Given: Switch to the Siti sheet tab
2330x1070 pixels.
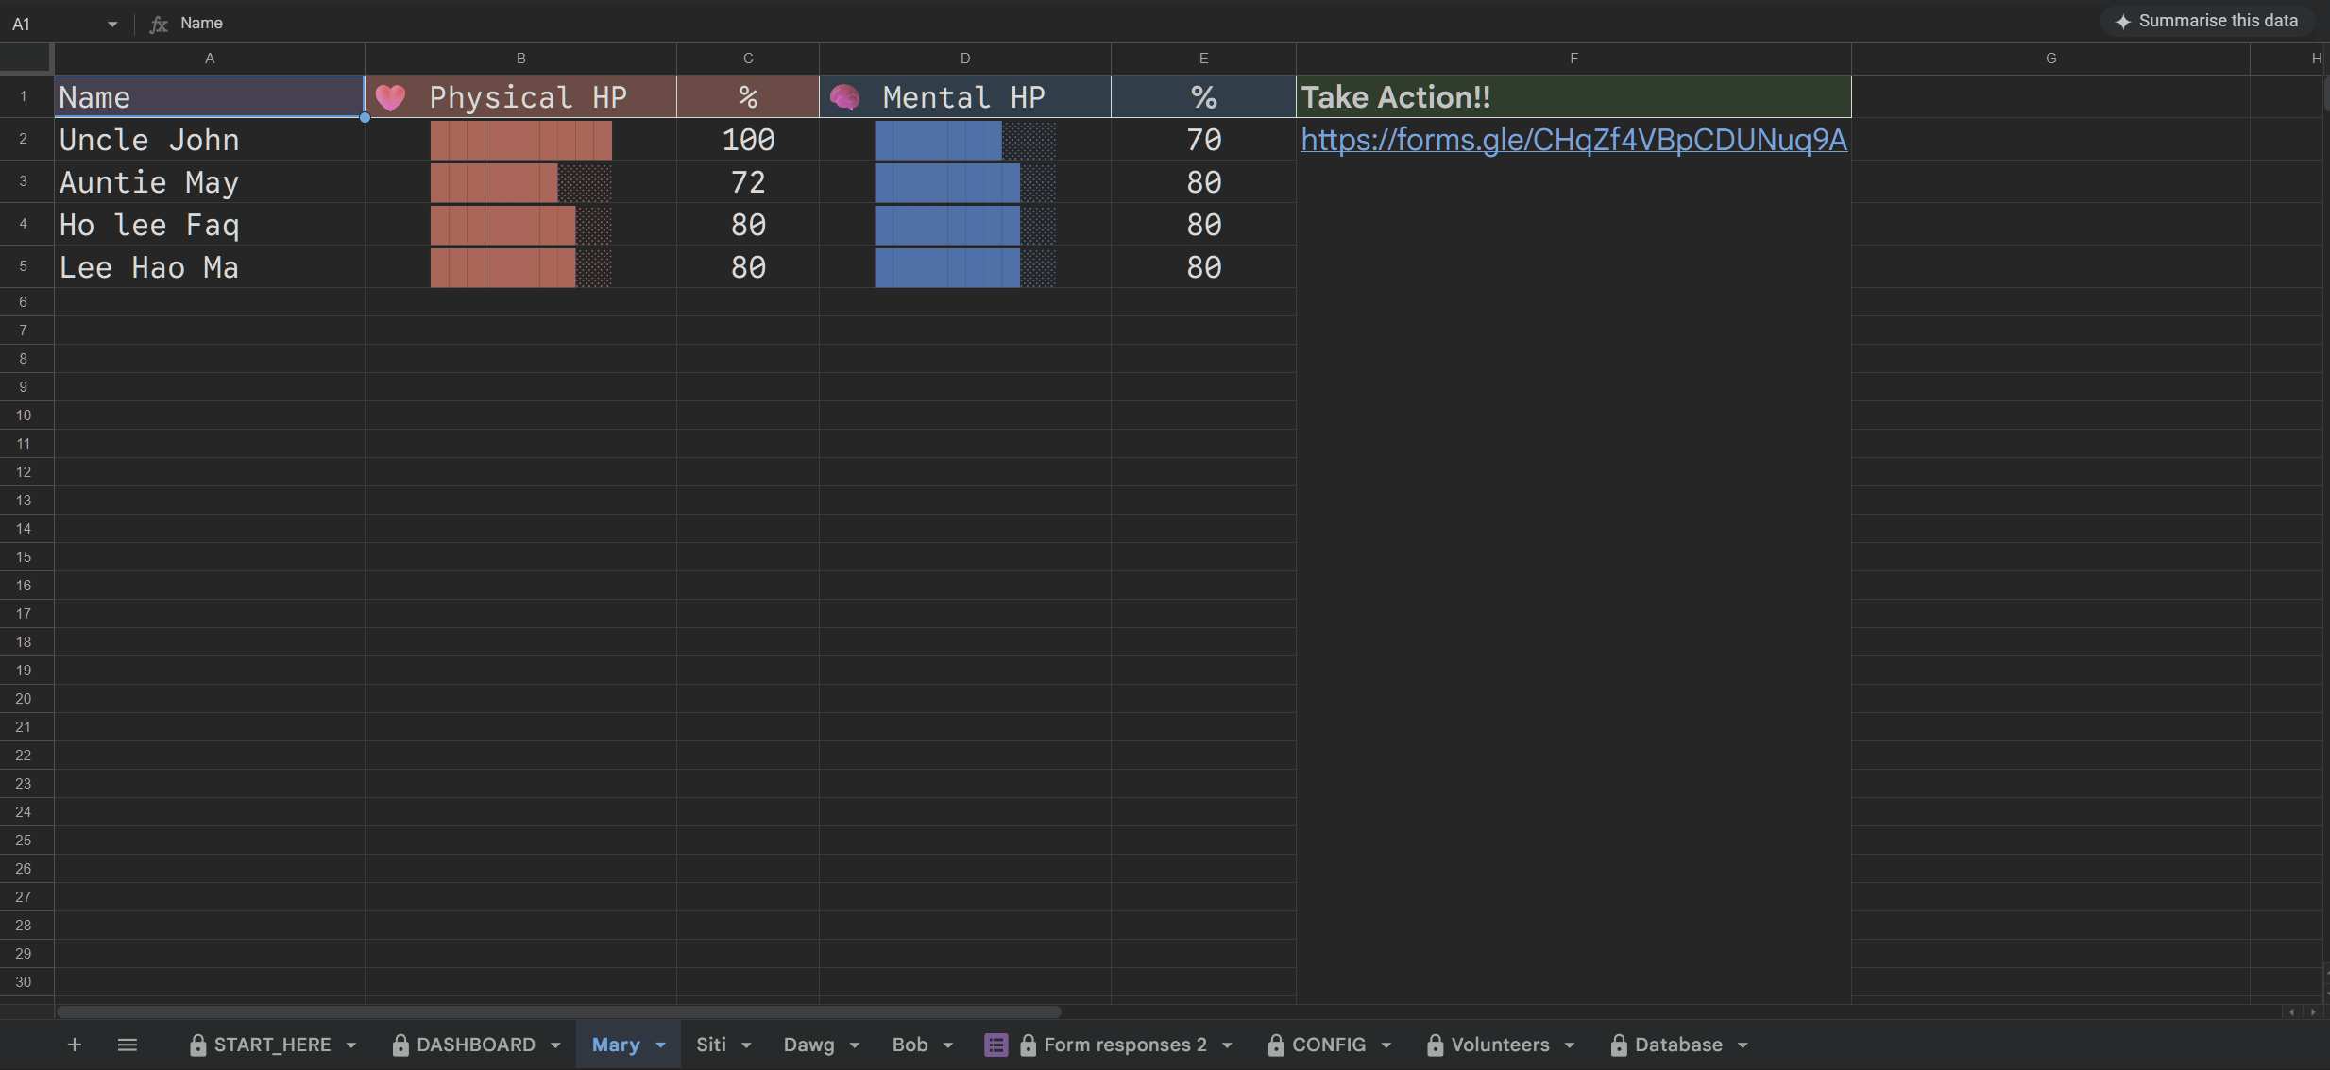Looking at the screenshot, I should coord(711,1045).
